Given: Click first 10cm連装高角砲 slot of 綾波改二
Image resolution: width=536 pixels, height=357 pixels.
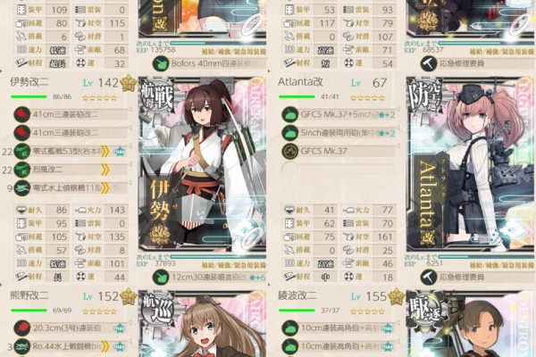Looking at the screenshot, I should (339, 328).
